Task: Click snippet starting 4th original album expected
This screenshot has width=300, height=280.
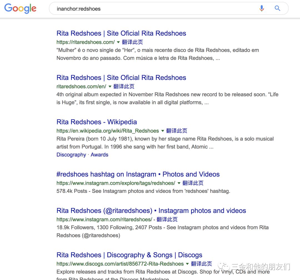Action: pos(167,99)
